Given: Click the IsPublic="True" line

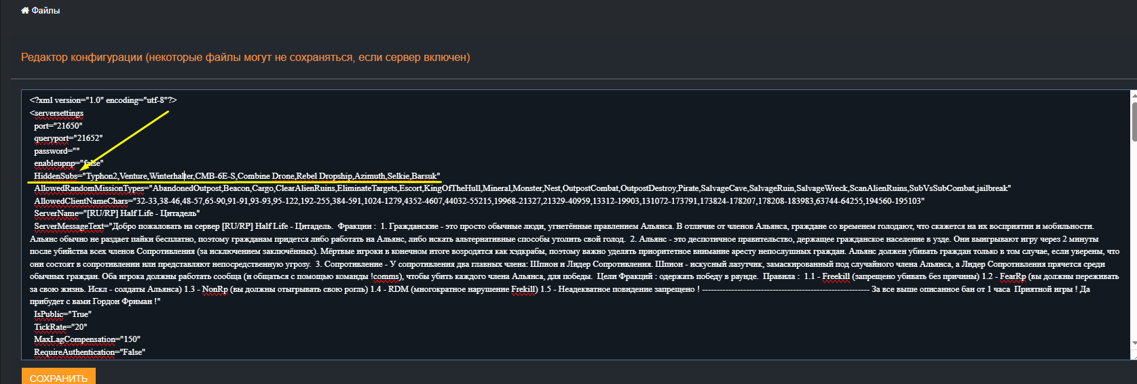Looking at the screenshot, I should tap(61, 314).
